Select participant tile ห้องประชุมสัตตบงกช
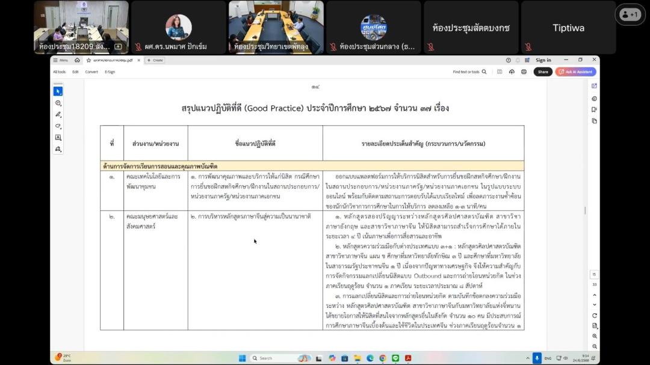Viewport: 650px width, 365px height. pyautogui.click(x=471, y=27)
